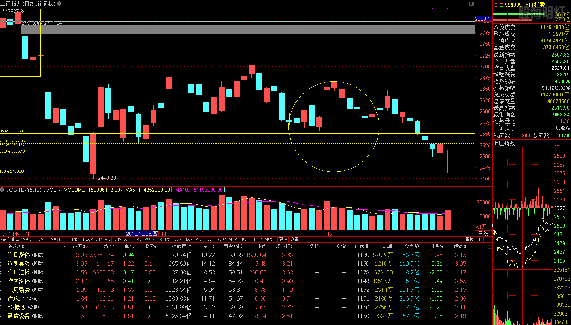Switch to the EMV indicator
The width and height of the screenshot is (571, 325).
coord(138,239)
